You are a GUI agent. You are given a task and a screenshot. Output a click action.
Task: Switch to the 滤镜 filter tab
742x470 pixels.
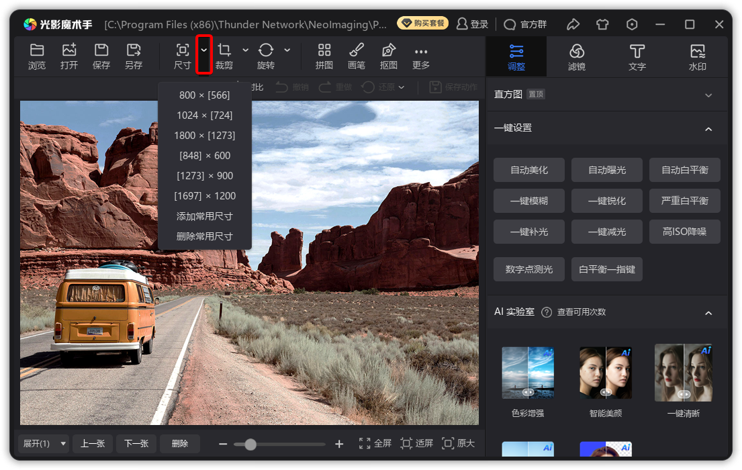pos(577,57)
